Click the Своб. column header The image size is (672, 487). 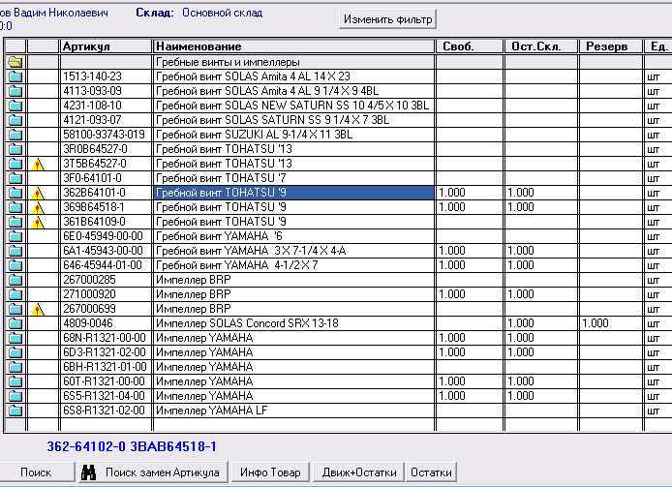470,46
